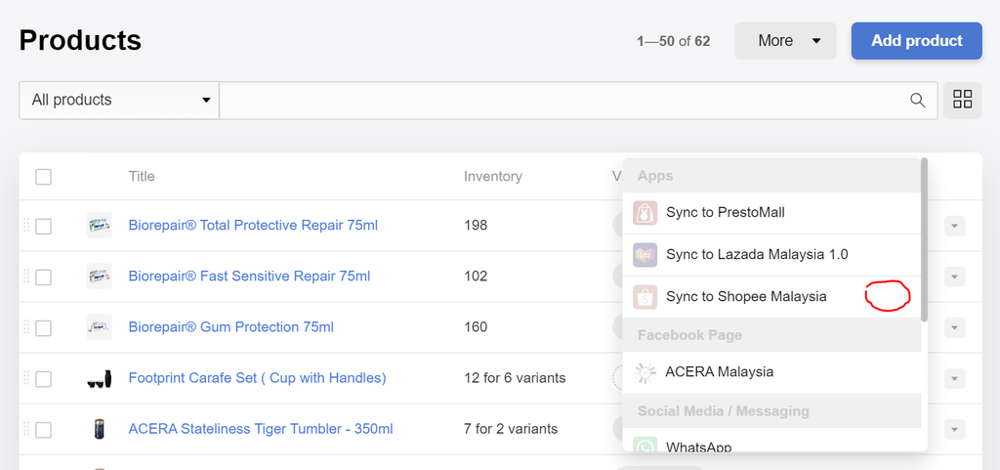Grab drag handle for Biorepair Total Protective row
Screen dimensions: 1000x470
26,226
